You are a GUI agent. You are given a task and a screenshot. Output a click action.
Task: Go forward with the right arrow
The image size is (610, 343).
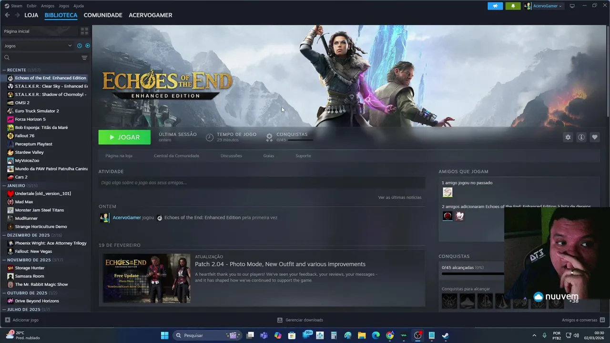17,15
